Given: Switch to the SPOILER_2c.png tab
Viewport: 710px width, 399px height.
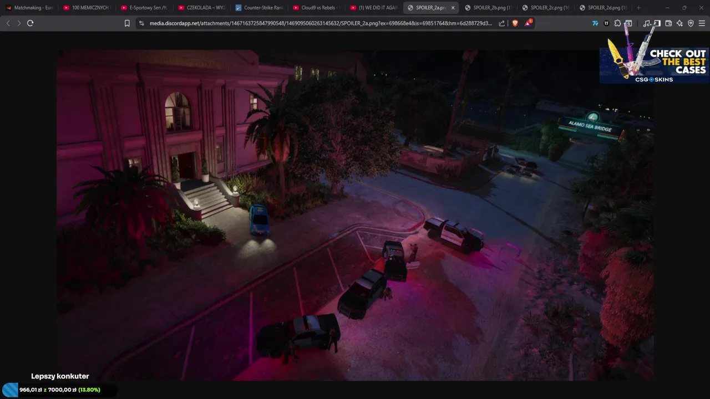Looking at the screenshot, I should [546, 8].
